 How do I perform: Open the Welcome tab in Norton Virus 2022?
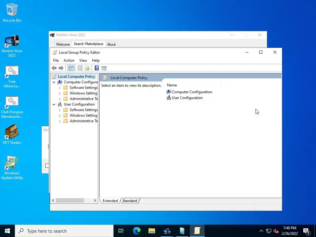tap(63, 44)
